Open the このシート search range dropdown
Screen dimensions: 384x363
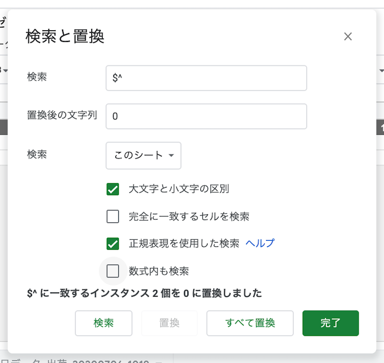click(143, 156)
